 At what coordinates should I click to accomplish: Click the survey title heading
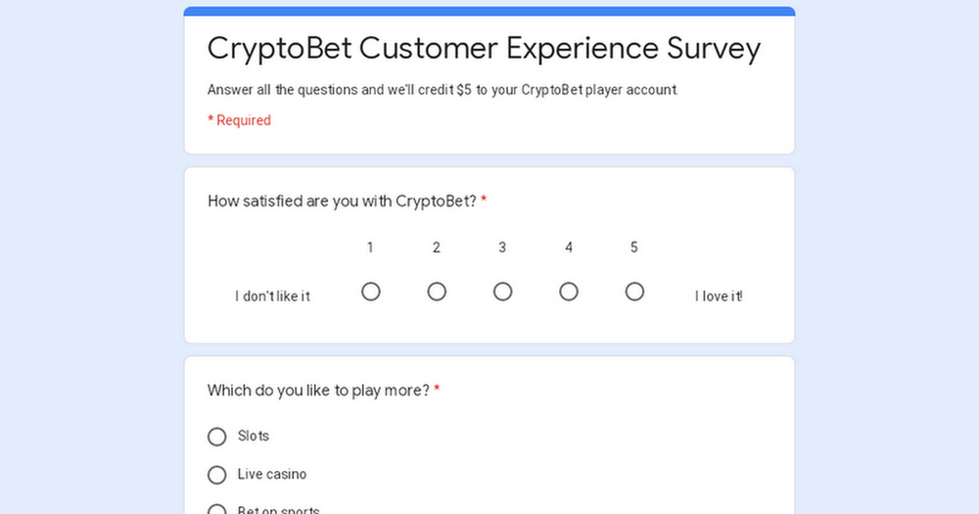pyautogui.click(x=484, y=49)
